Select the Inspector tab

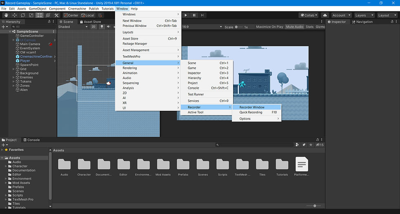337,22
